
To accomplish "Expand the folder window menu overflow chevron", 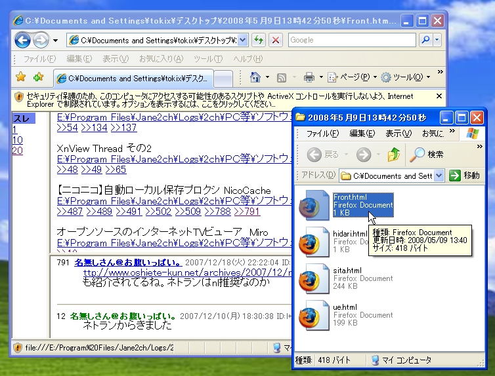I will pos(452,131).
